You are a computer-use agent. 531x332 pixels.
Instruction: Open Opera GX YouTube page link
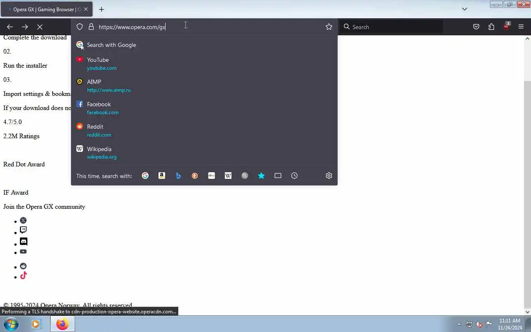coord(23,251)
